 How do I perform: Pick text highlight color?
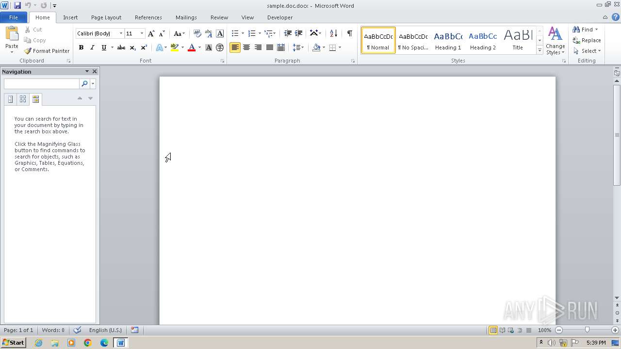coord(175,48)
